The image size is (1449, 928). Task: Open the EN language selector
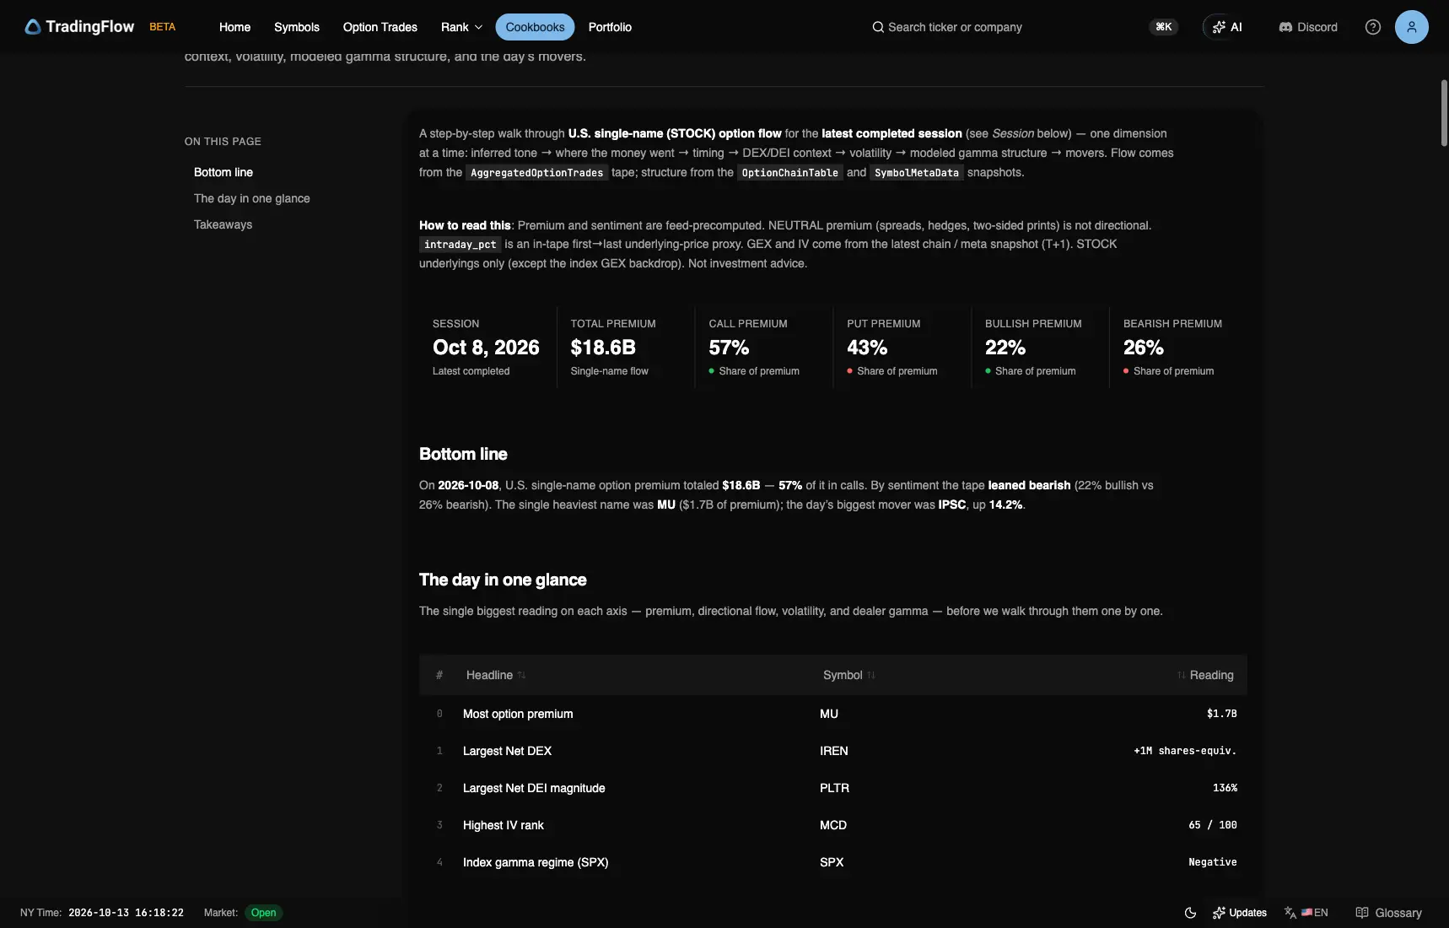point(1306,913)
